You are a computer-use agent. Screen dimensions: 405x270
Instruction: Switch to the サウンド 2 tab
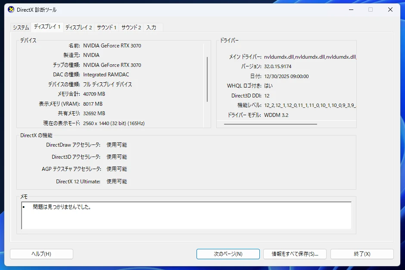point(131,28)
